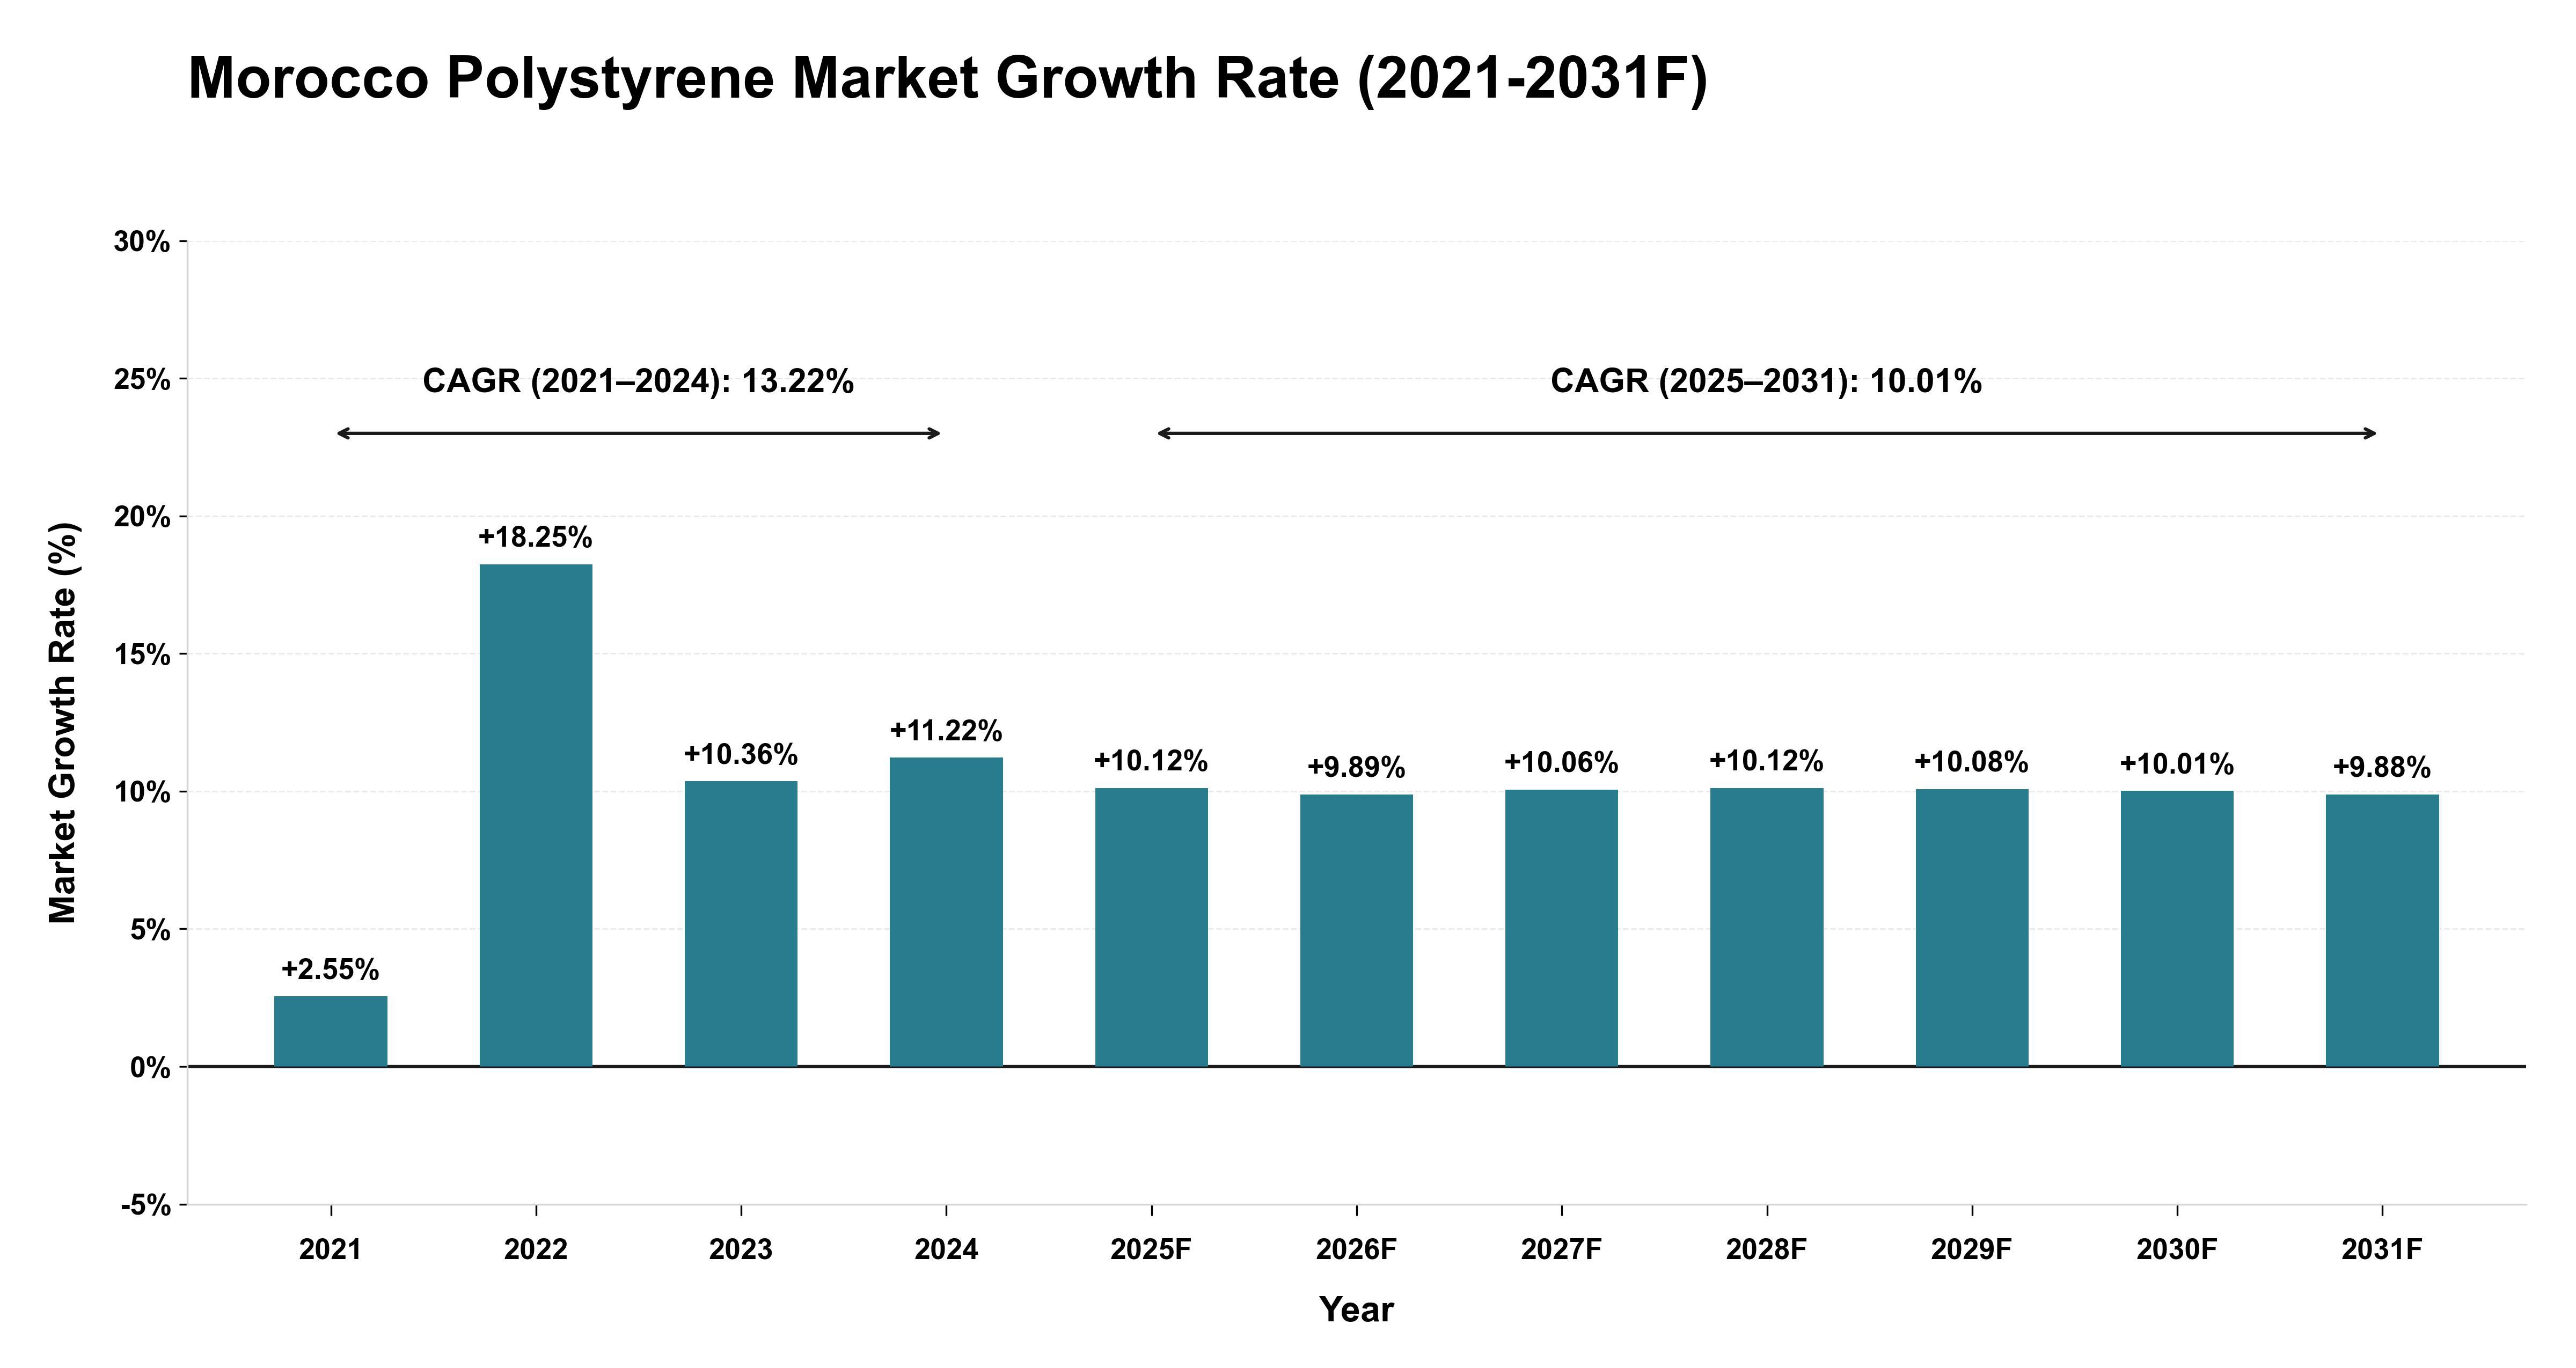Screen dimensions: 2576x1368
Task: Click the '2023' x-axis label
Action: (741, 1250)
